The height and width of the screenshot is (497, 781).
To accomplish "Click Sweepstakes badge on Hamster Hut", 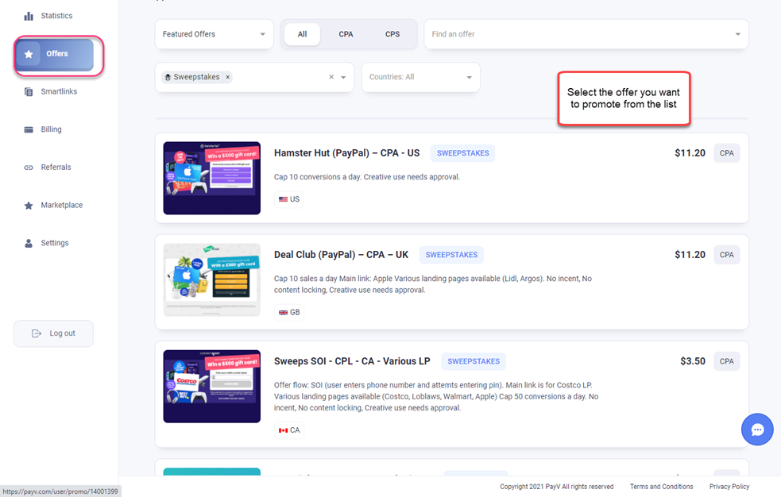I will pyautogui.click(x=462, y=153).
